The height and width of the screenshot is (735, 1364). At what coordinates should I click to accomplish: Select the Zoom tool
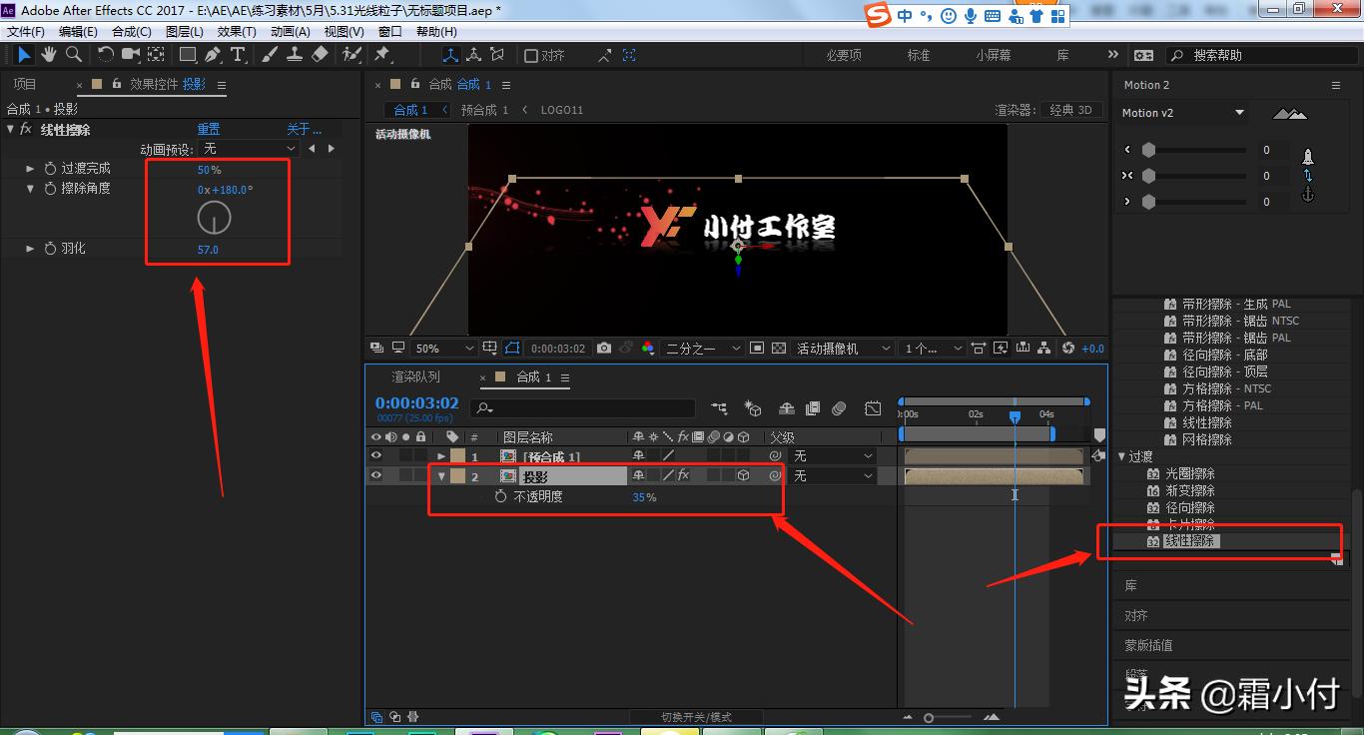74,54
